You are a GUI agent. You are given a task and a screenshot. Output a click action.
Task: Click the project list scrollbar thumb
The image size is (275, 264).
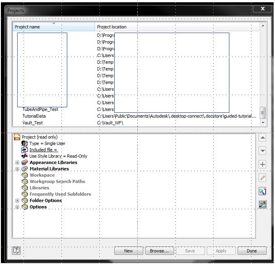tap(263, 113)
